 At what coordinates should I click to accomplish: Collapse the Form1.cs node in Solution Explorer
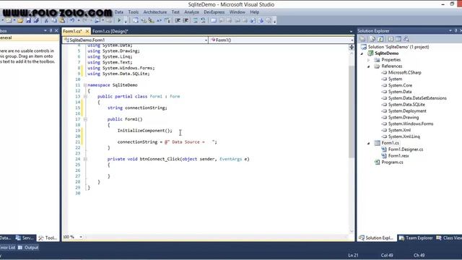pyautogui.click(x=369, y=143)
